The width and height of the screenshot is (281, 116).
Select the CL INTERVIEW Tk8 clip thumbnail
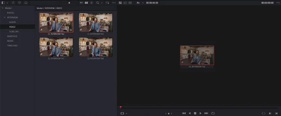click(96, 47)
